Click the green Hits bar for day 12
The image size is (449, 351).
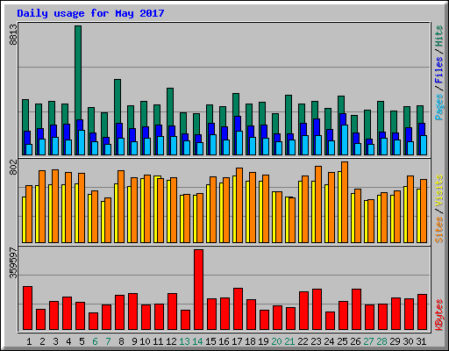click(x=170, y=107)
